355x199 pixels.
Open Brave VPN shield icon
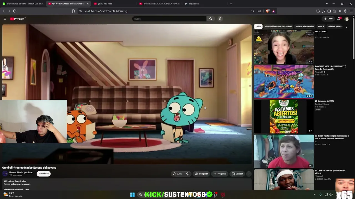click(346, 11)
